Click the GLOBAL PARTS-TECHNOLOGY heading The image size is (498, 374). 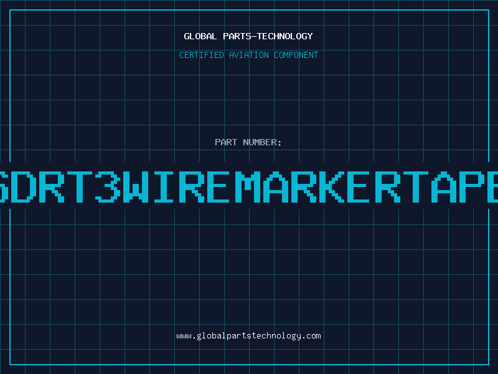pyautogui.click(x=248, y=36)
